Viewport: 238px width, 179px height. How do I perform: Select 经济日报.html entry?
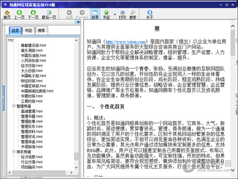[32, 65]
